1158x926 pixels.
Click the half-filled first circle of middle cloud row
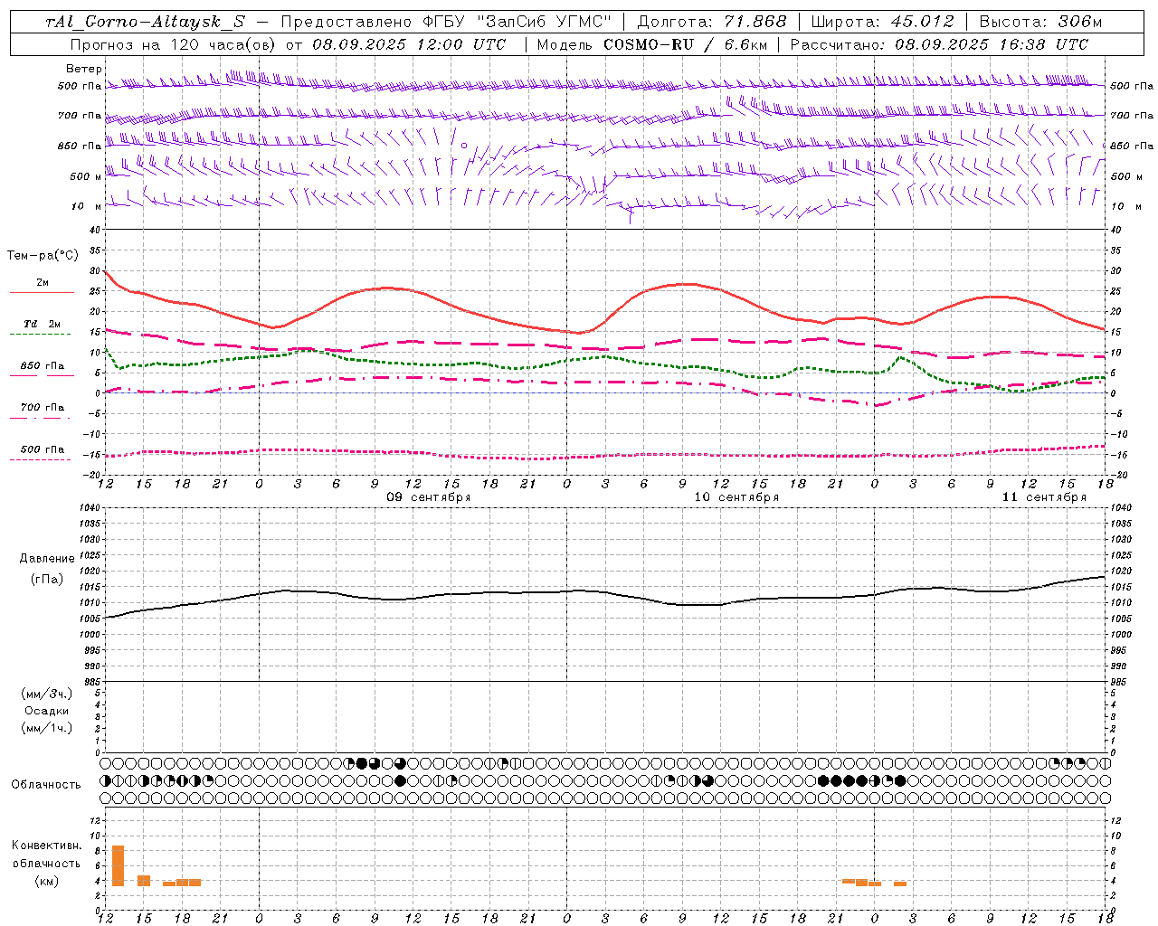click(x=105, y=780)
